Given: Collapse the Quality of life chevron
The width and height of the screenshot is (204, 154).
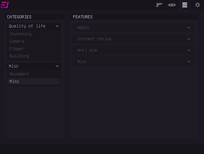Looking at the screenshot, I should click(57, 26).
